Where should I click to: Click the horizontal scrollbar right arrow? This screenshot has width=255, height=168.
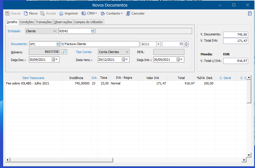(244, 160)
